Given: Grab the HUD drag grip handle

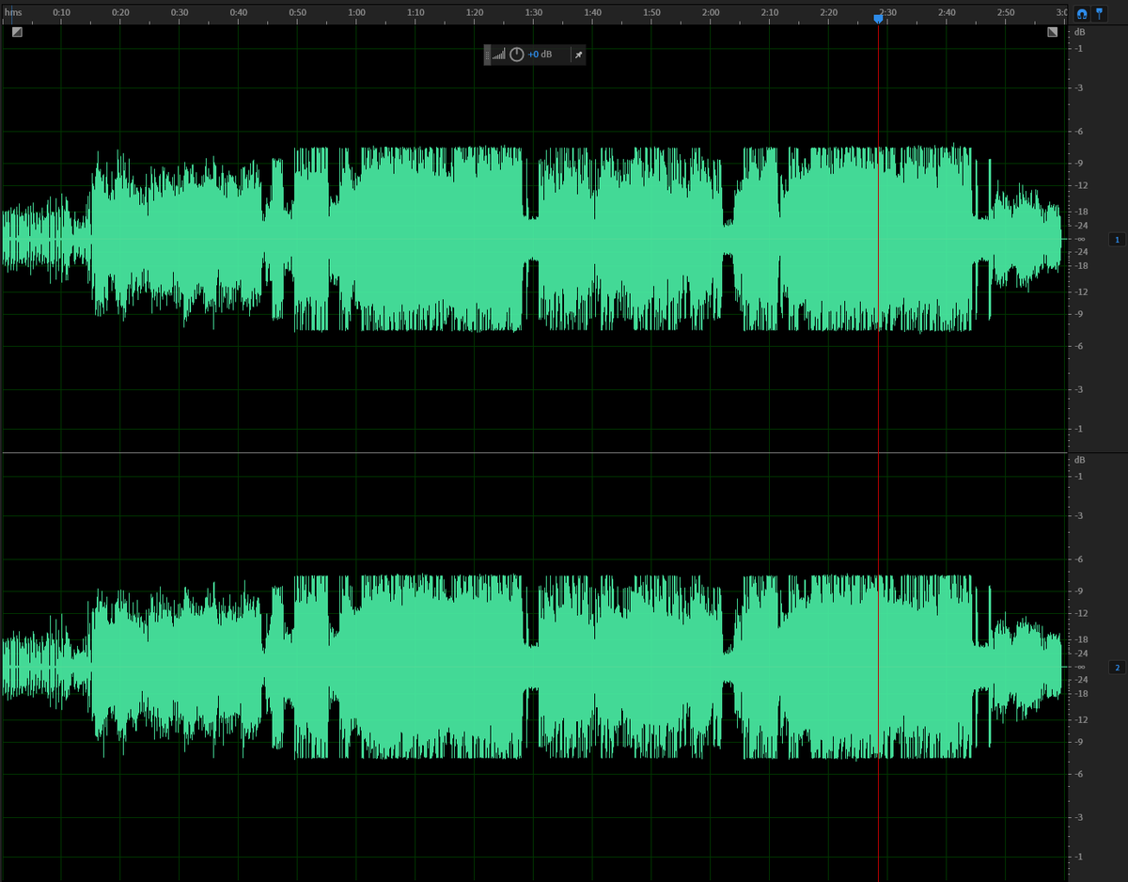Looking at the screenshot, I should pyautogui.click(x=487, y=55).
